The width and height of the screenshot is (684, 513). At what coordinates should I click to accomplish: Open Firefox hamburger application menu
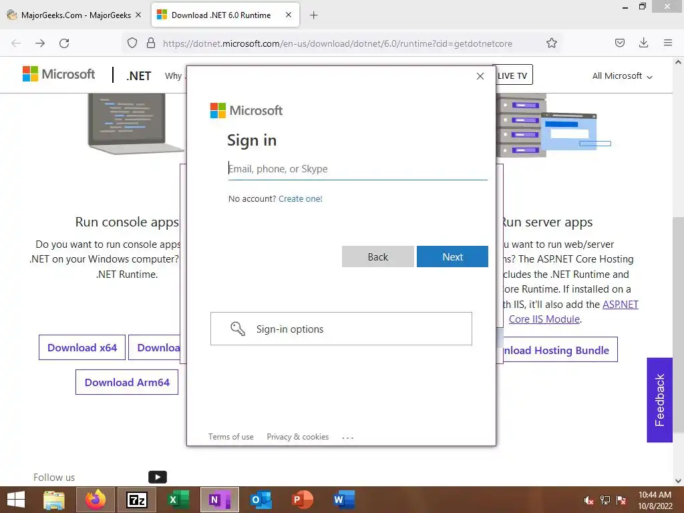pyautogui.click(x=668, y=43)
